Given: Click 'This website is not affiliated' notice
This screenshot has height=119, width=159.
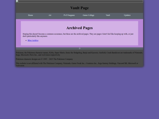Looking at the screenshot, I should [77, 64].
